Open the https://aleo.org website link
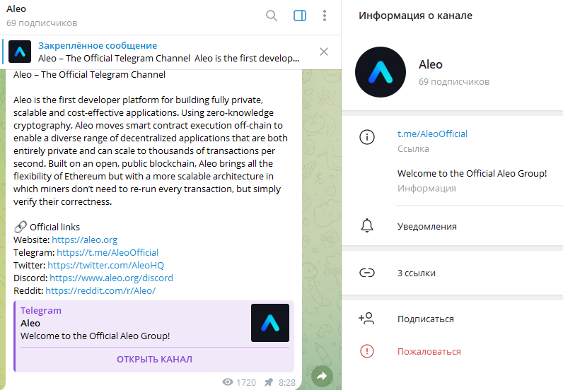Screen dimensions: 563x390 (x=84, y=240)
